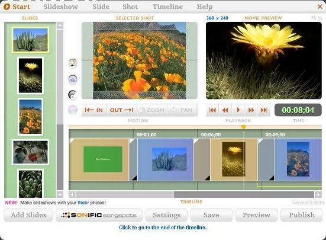Click the fast-forward playback button
The image size is (326, 240).
point(251,110)
